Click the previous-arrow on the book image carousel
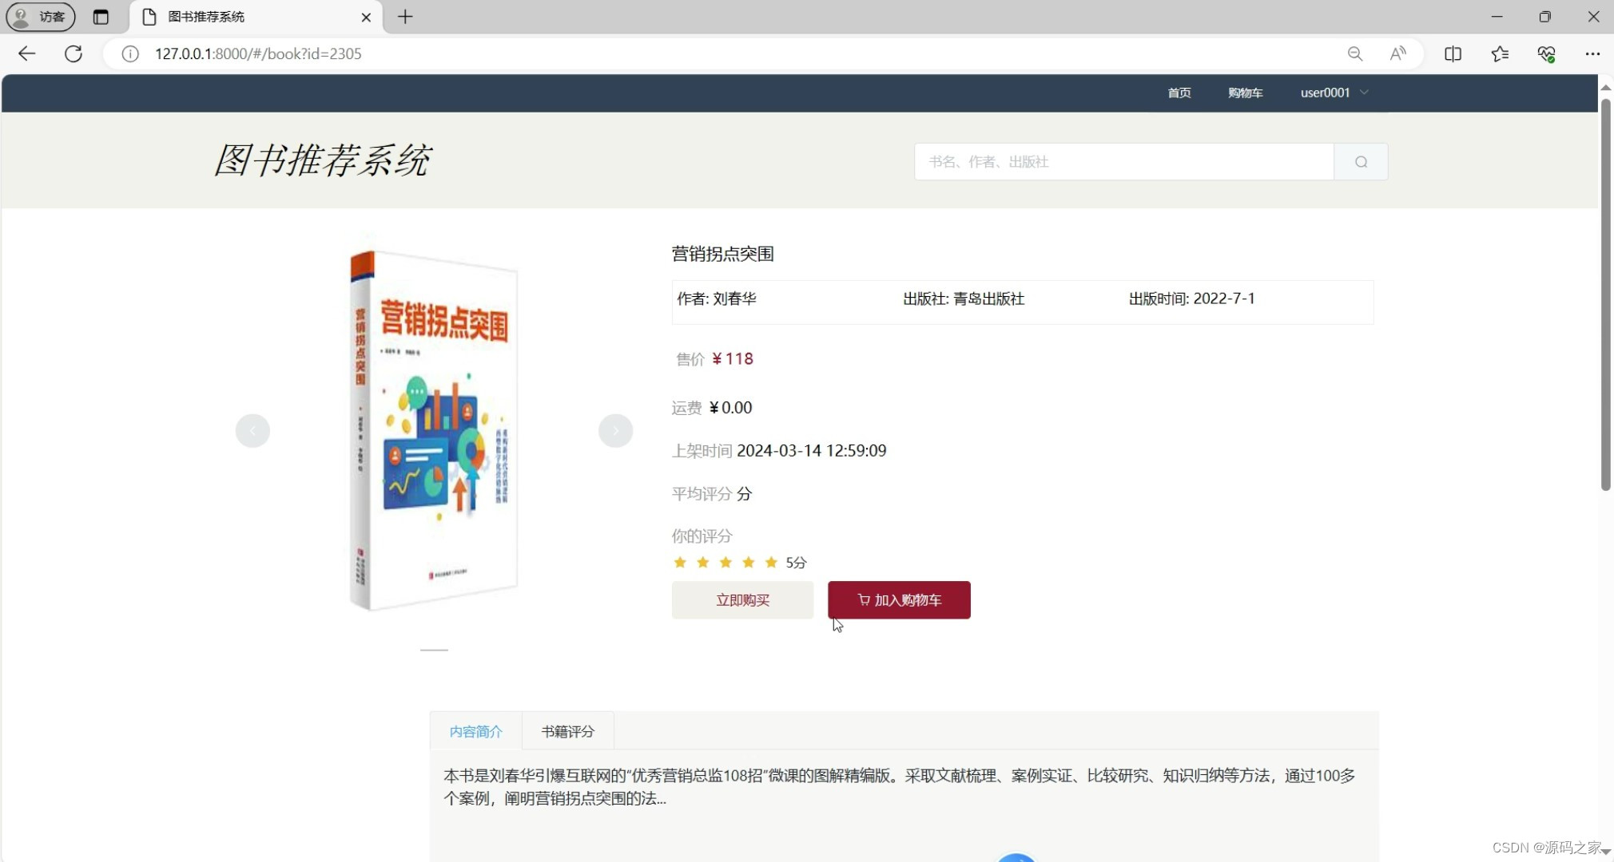The image size is (1614, 862). tap(252, 430)
